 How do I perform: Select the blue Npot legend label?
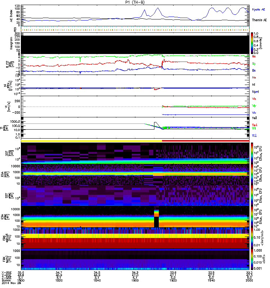point(256,92)
